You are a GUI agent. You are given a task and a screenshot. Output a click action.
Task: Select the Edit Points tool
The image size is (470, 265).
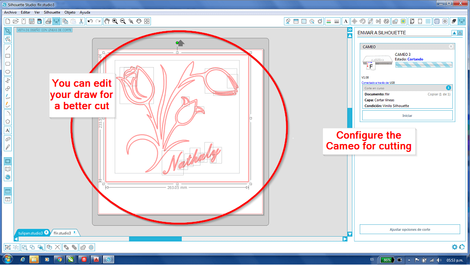pyautogui.click(x=8, y=39)
